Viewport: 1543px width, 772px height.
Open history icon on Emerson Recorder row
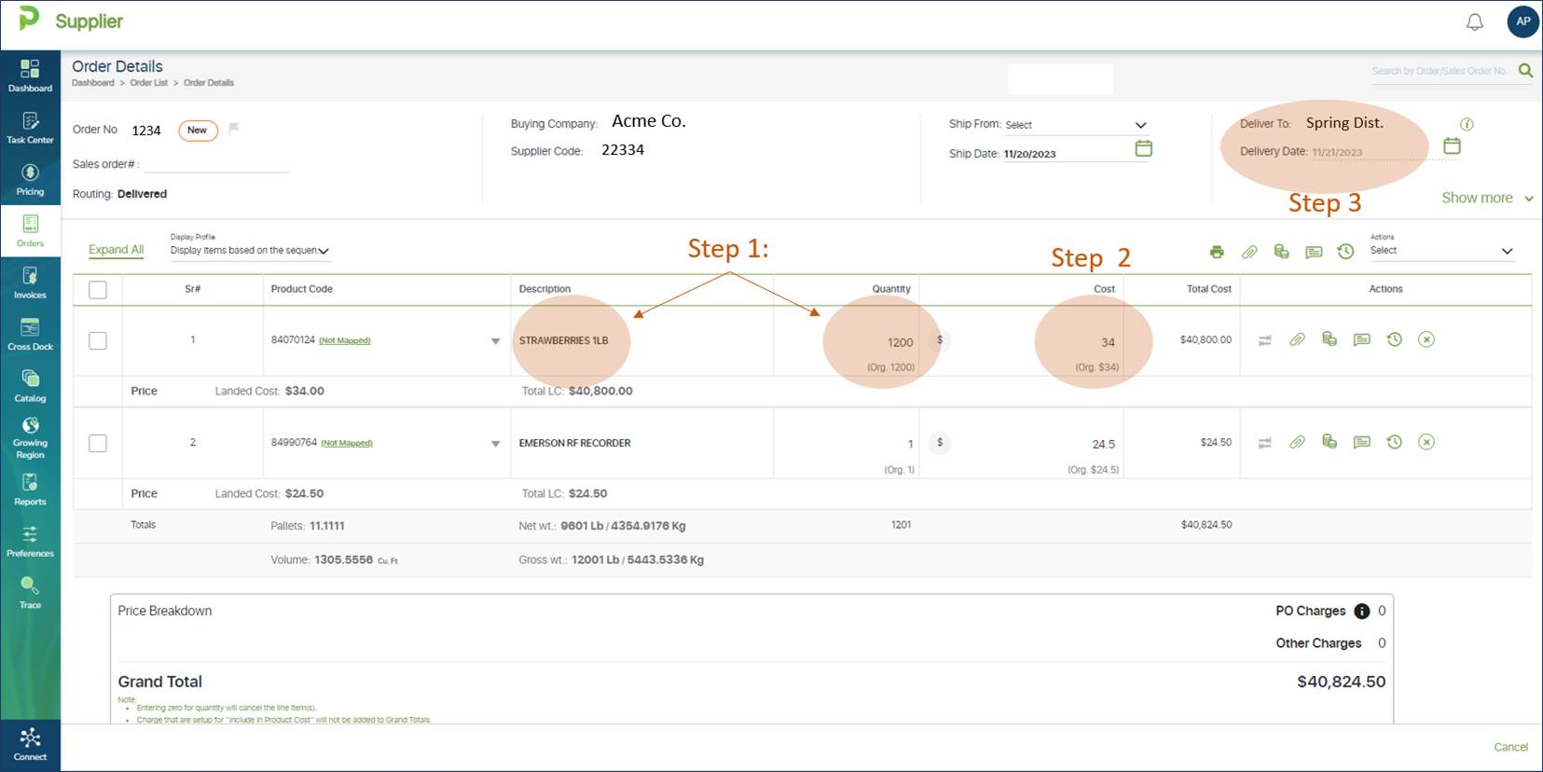pos(1394,442)
